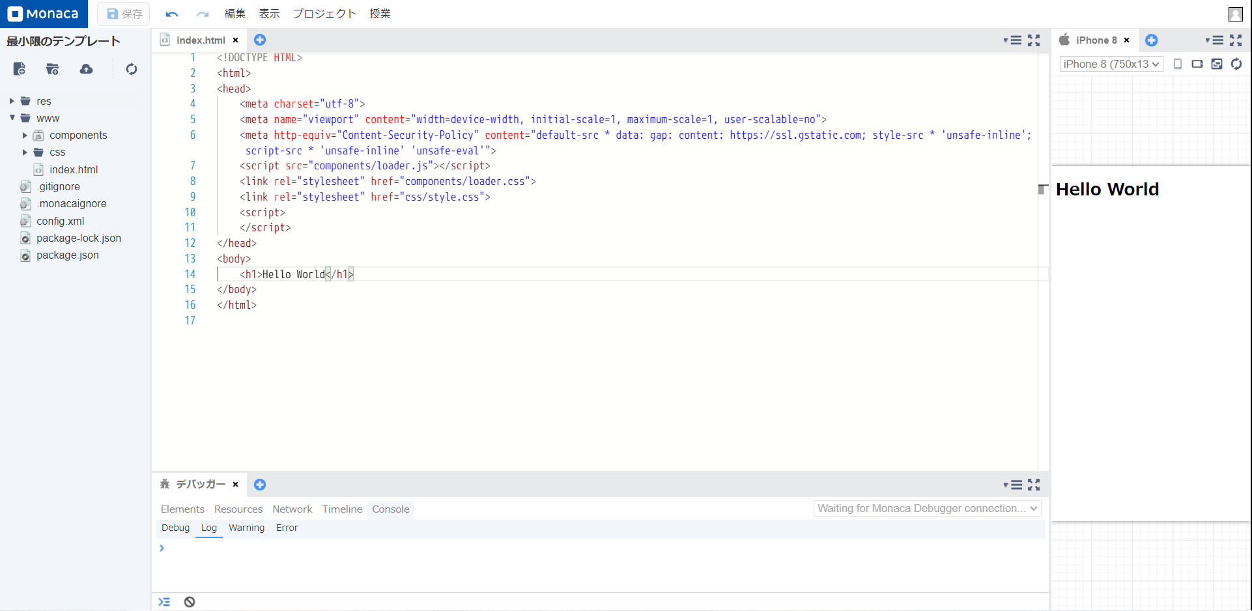The height and width of the screenshot is (611, 1252).
Task: Close the iPhone 8 preview tab
Action: [x=1126, y=40]
